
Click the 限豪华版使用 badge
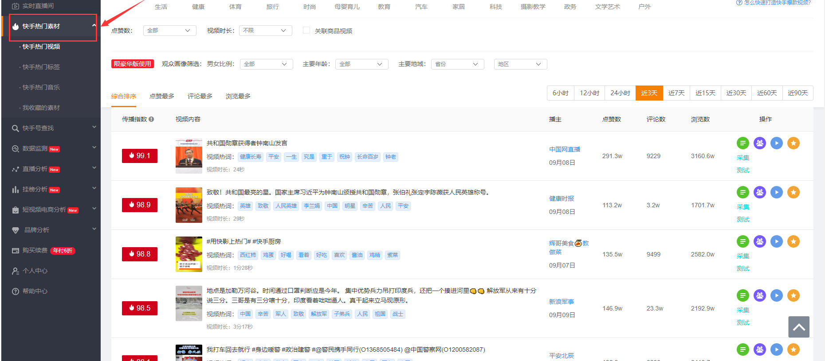pos(133,64)
